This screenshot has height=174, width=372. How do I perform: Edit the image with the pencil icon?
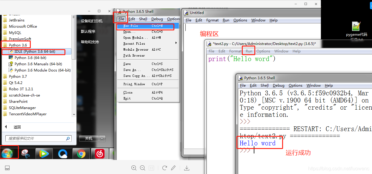pos(173,168)
